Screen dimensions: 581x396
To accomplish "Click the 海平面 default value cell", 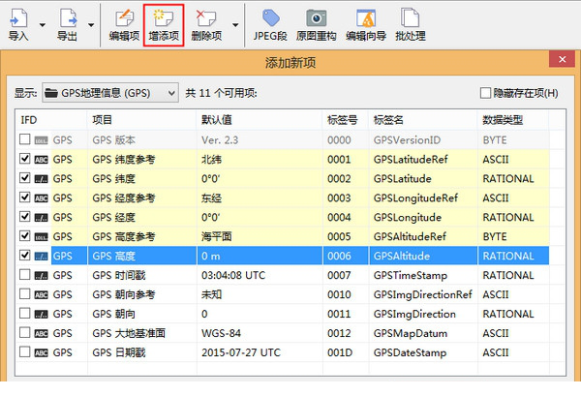I will (216, 236).
